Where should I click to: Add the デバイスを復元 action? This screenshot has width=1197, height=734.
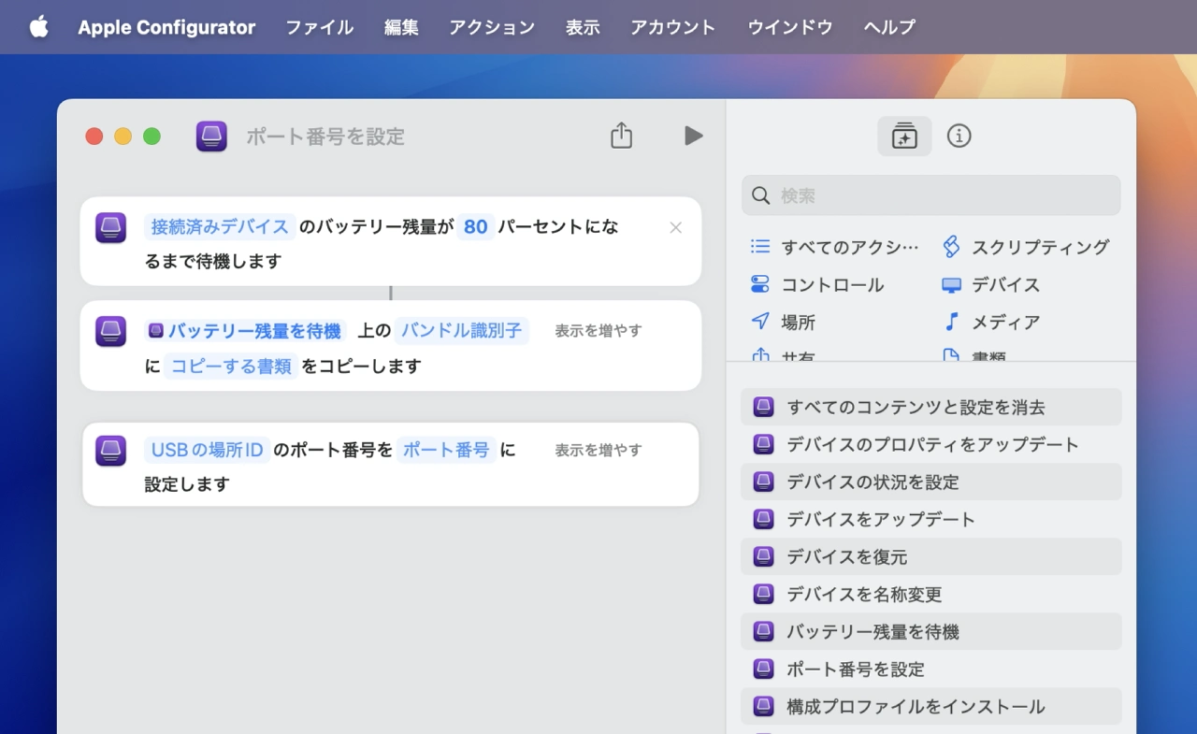pyautogui.click(x=846, y=556)
